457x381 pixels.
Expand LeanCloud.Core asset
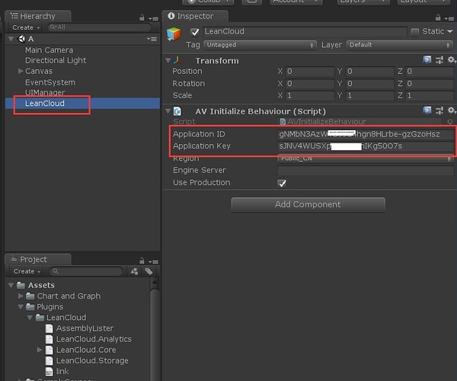[x=40, y=350]
